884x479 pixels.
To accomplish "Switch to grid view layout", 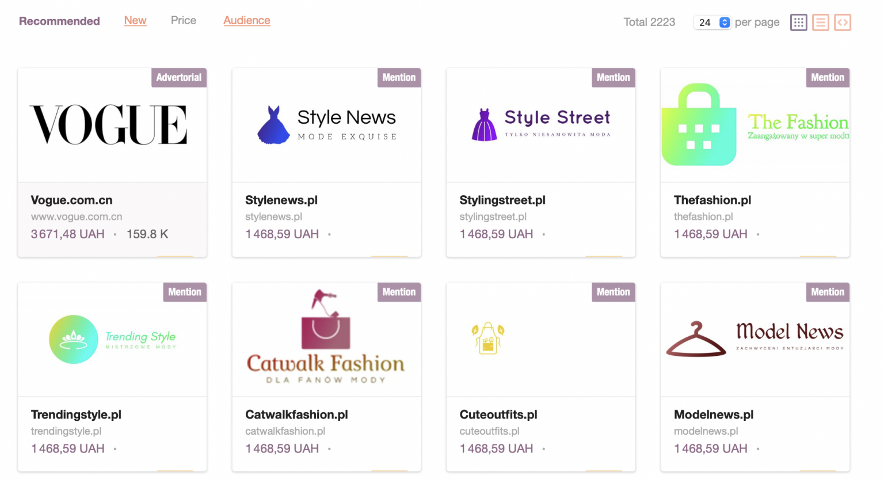I will 798,22.
